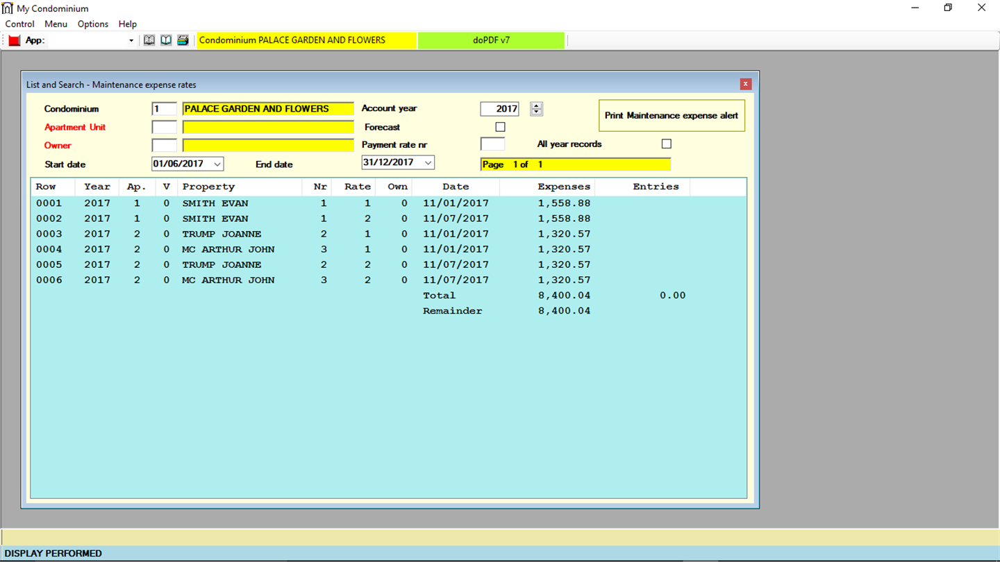Toggle the Forecast checkbox
Screen dimensions: 1000x562
pyautogui.click(x=500, y=127)
